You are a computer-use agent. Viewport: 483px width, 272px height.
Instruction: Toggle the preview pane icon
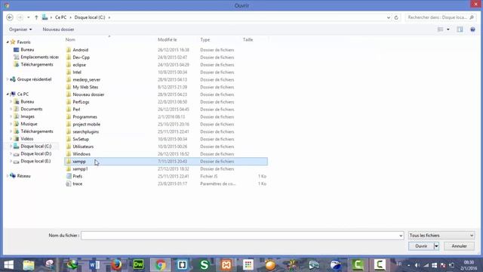click(x=460, y=29)
